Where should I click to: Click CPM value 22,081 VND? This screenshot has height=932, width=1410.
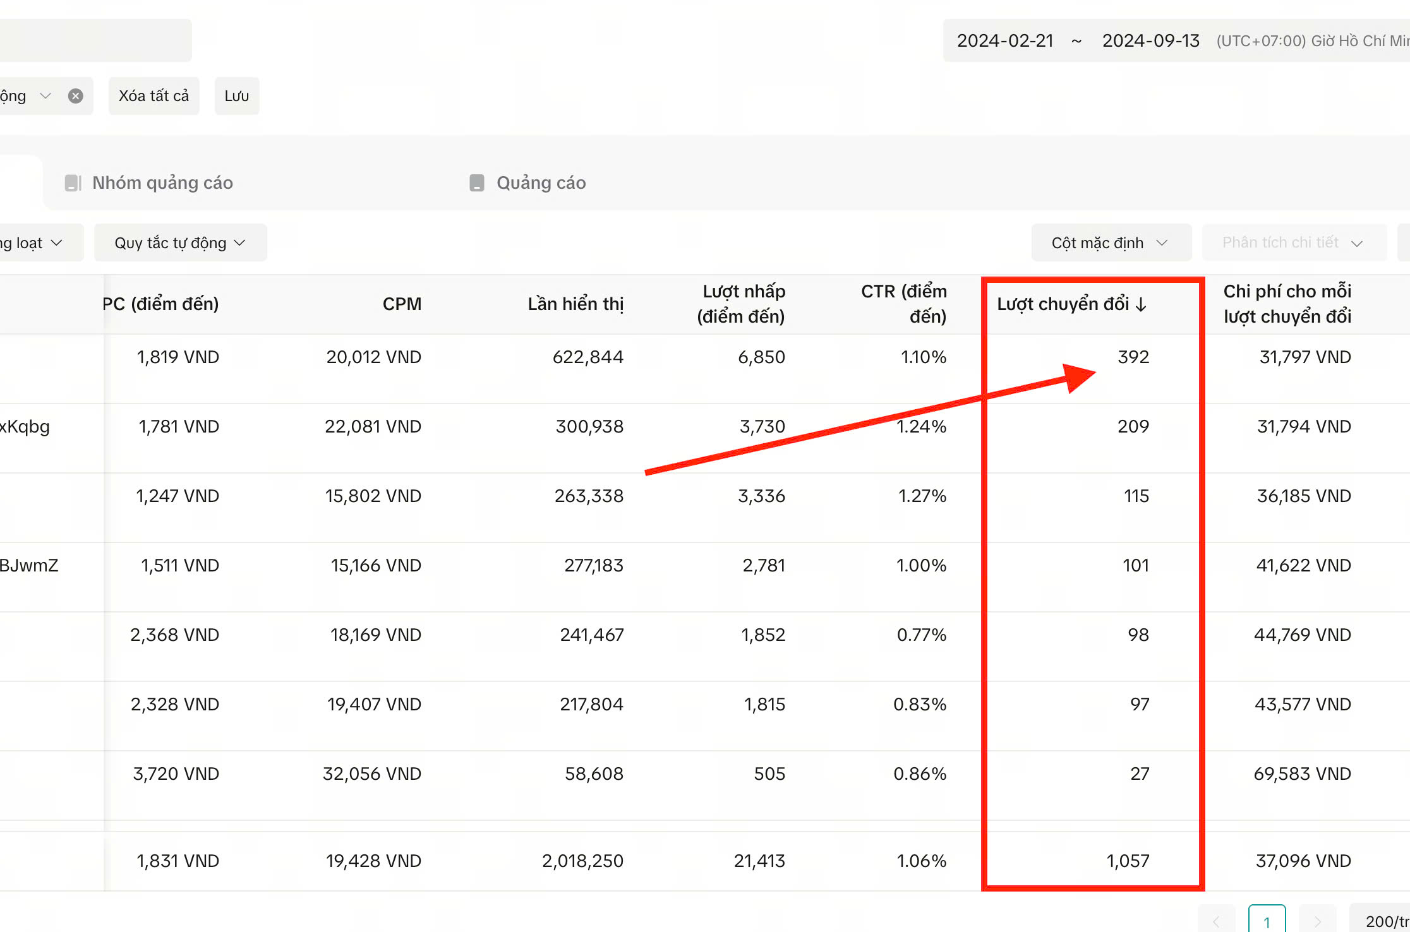click(x=373, y=427)
